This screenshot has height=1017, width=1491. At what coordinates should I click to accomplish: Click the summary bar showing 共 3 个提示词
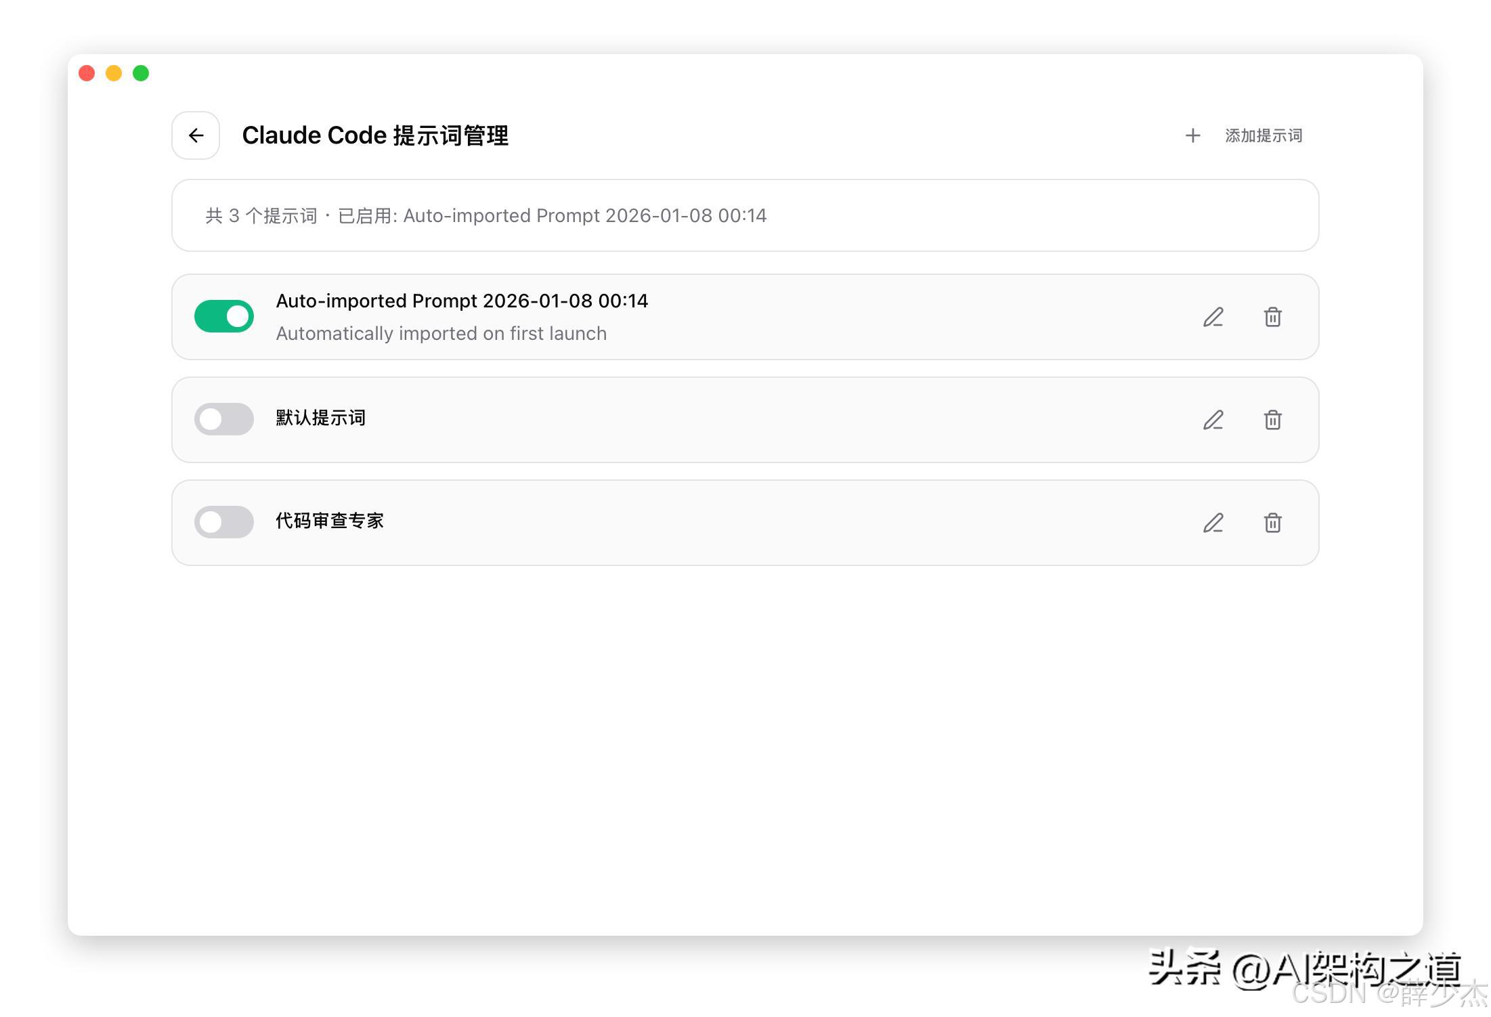(x=745, y=215)
